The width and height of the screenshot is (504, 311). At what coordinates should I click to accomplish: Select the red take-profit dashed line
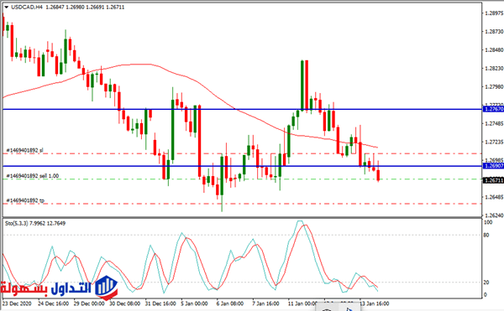[243, 204]
